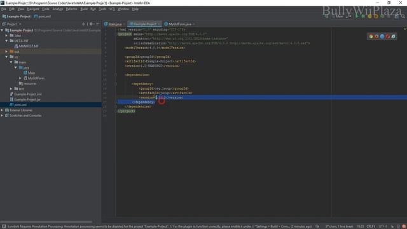
Task: Open the Refactor menu
Action: point(71,9)
